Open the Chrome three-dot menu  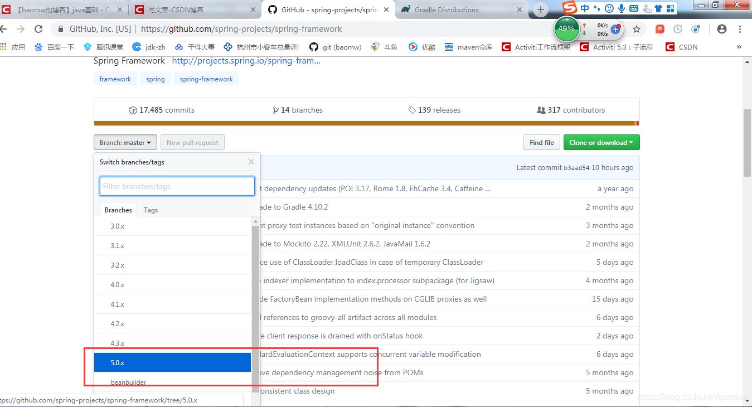click(740, 29)
